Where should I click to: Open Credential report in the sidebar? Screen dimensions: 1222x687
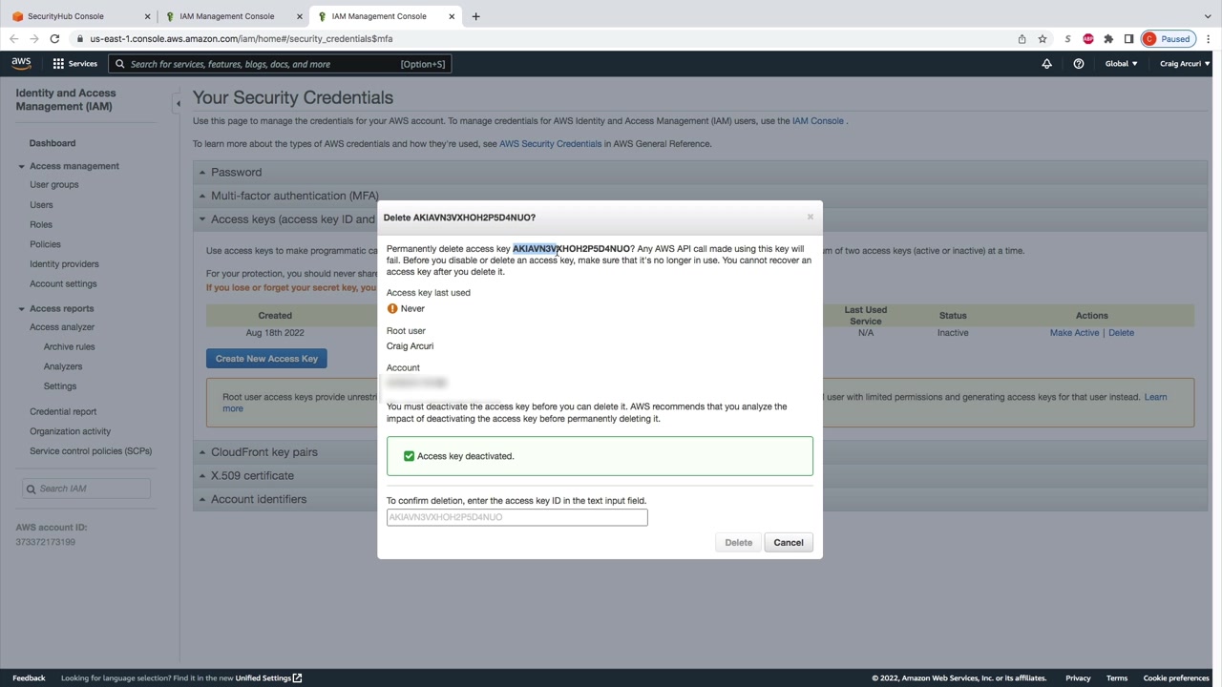pyautogui.click(x=63, y=412)
